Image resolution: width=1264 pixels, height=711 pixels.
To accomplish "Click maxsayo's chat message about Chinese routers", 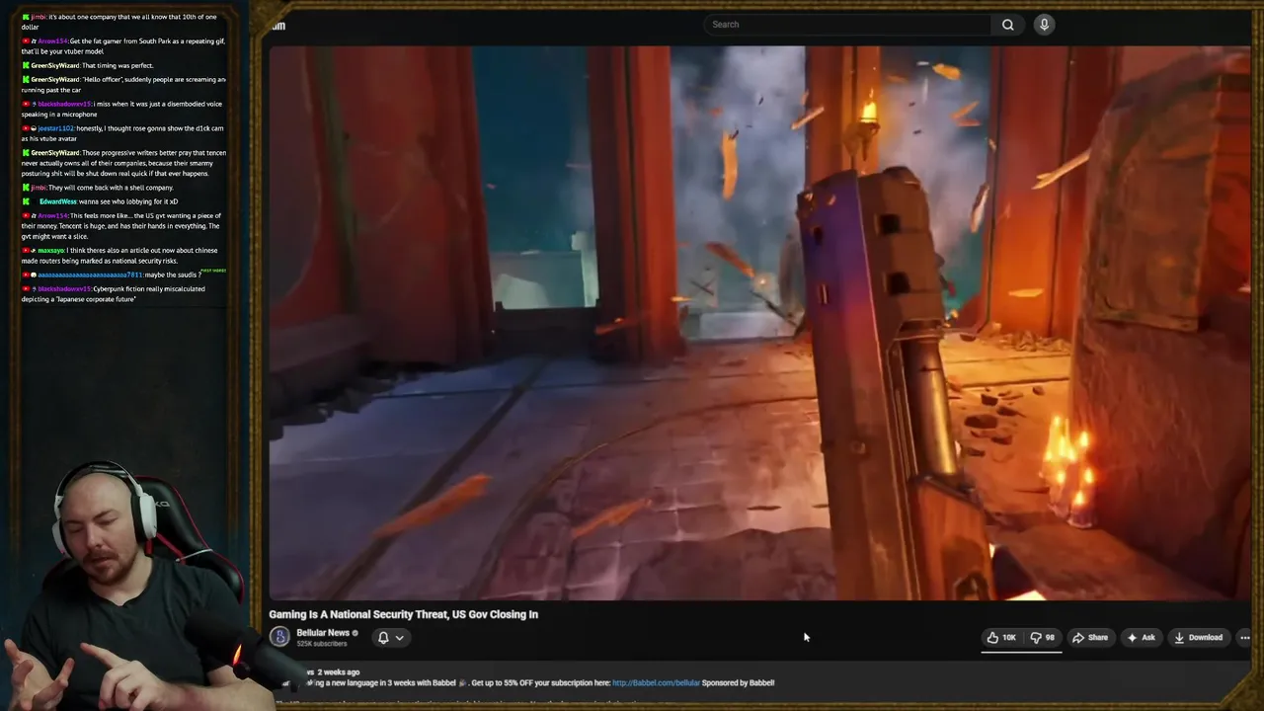I will (x=120, y=256).
